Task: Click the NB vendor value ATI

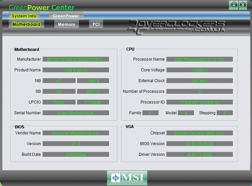Action: 59,81
